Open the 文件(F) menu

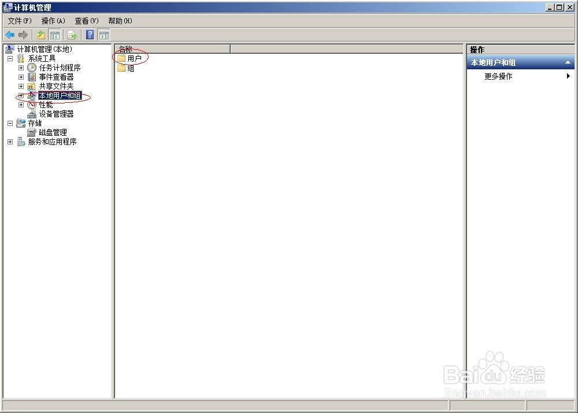click(x=20, y=21)
